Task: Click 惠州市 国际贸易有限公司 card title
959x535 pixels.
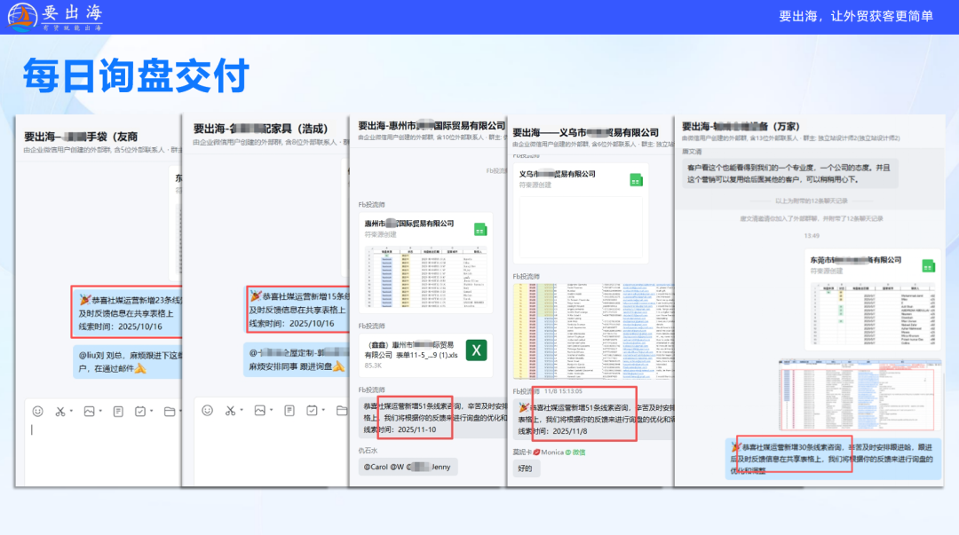Action: coord(409,224)
